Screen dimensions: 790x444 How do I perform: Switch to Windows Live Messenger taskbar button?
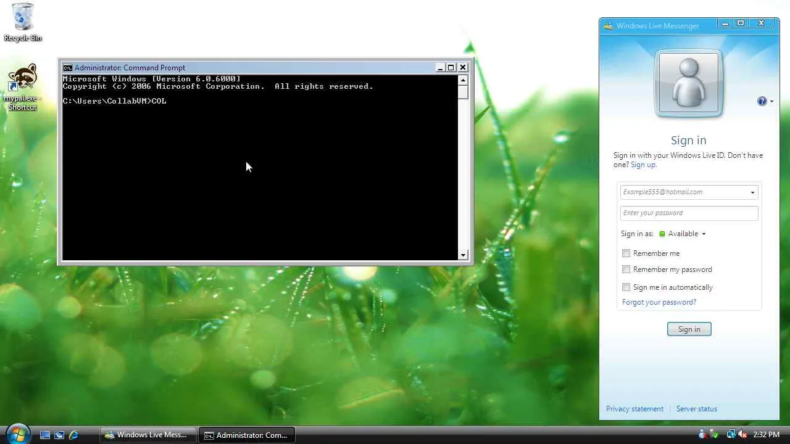(x=148, y=435)
